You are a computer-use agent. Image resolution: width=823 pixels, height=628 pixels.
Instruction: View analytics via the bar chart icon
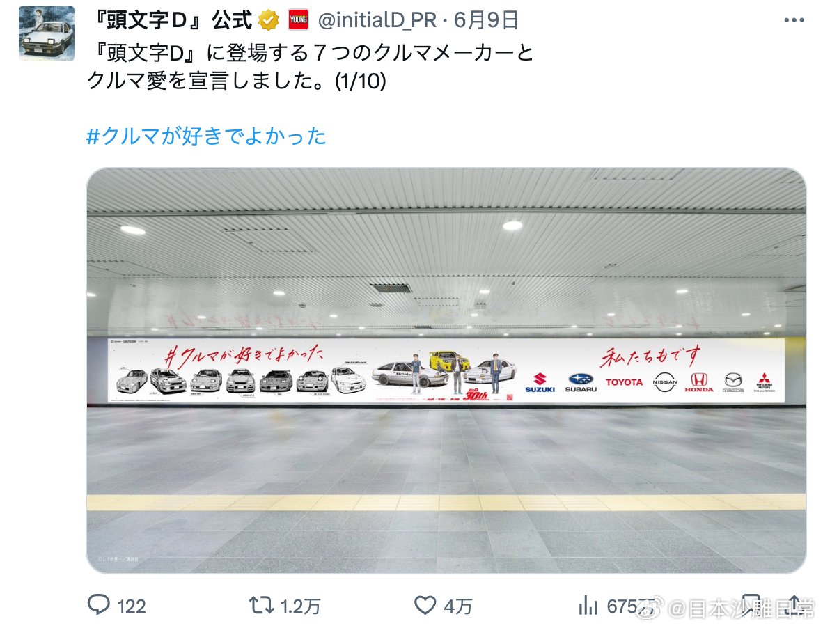[x=588, y=605]
